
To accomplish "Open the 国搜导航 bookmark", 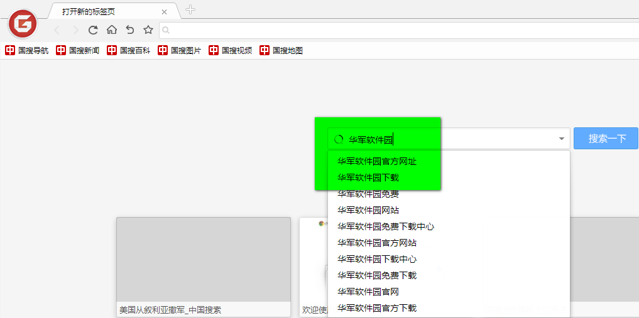I will coord(27,50).
